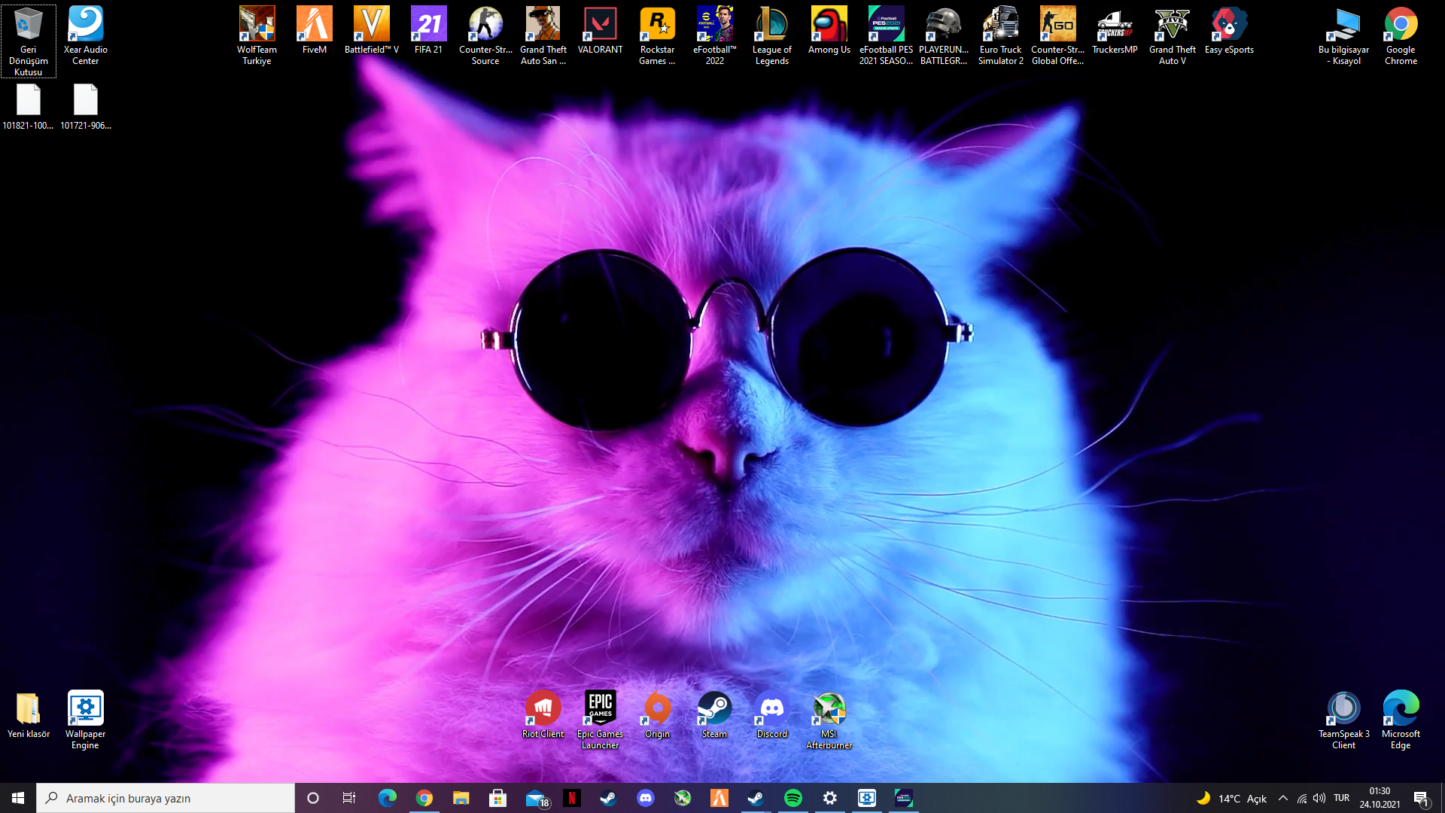The image size is (1445, 813).
Task: Switch to Spotify on the taskbar
Action: (x=793, y=798)
